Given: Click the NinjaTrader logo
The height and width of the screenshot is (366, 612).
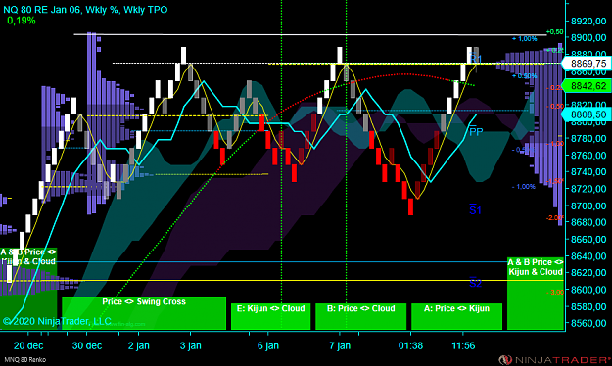Looking at the screenshot, I should point(554,360).
